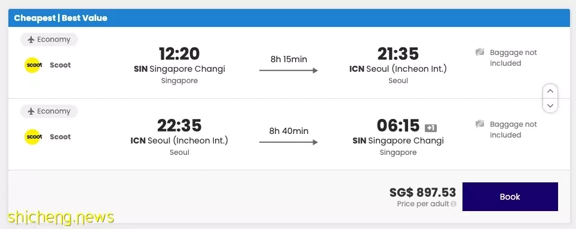Click the +1 next-day arrival badge
The width and height of the screenshot is (576, 229).
[x=431, y=129]
